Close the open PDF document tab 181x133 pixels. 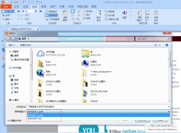coord(38,29)
